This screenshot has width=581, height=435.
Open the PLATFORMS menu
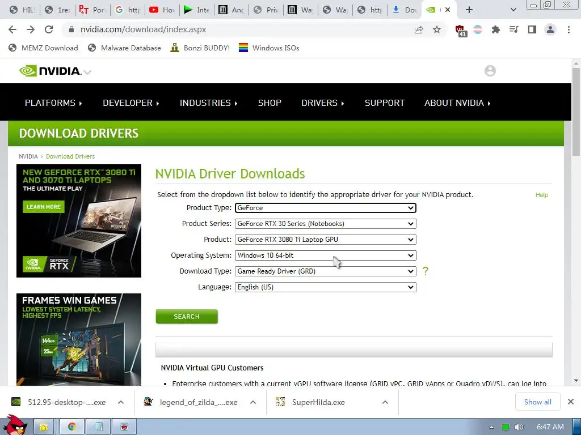pos(53,103)
